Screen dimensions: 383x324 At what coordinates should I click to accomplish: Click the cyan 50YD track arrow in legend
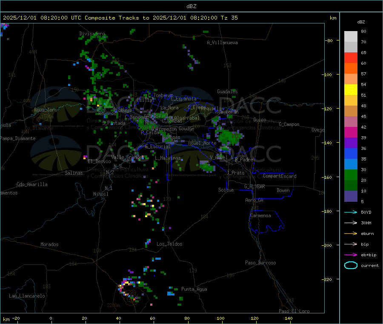(351, 212)
